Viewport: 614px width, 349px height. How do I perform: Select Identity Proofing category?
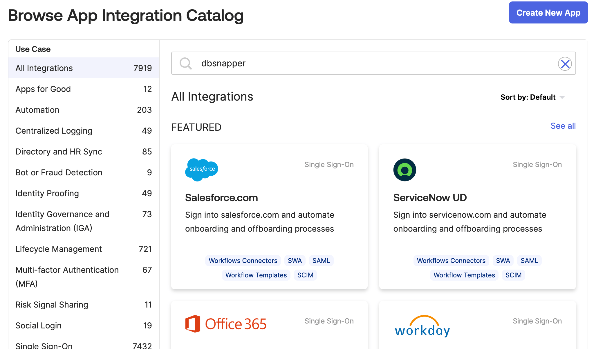click(x=84, y=193)
